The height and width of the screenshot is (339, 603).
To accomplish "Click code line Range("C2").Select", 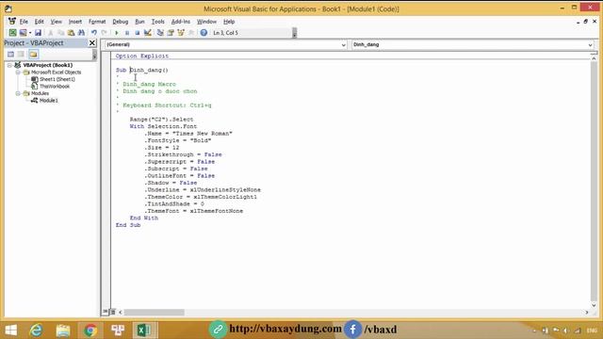I will pos(161,120).
